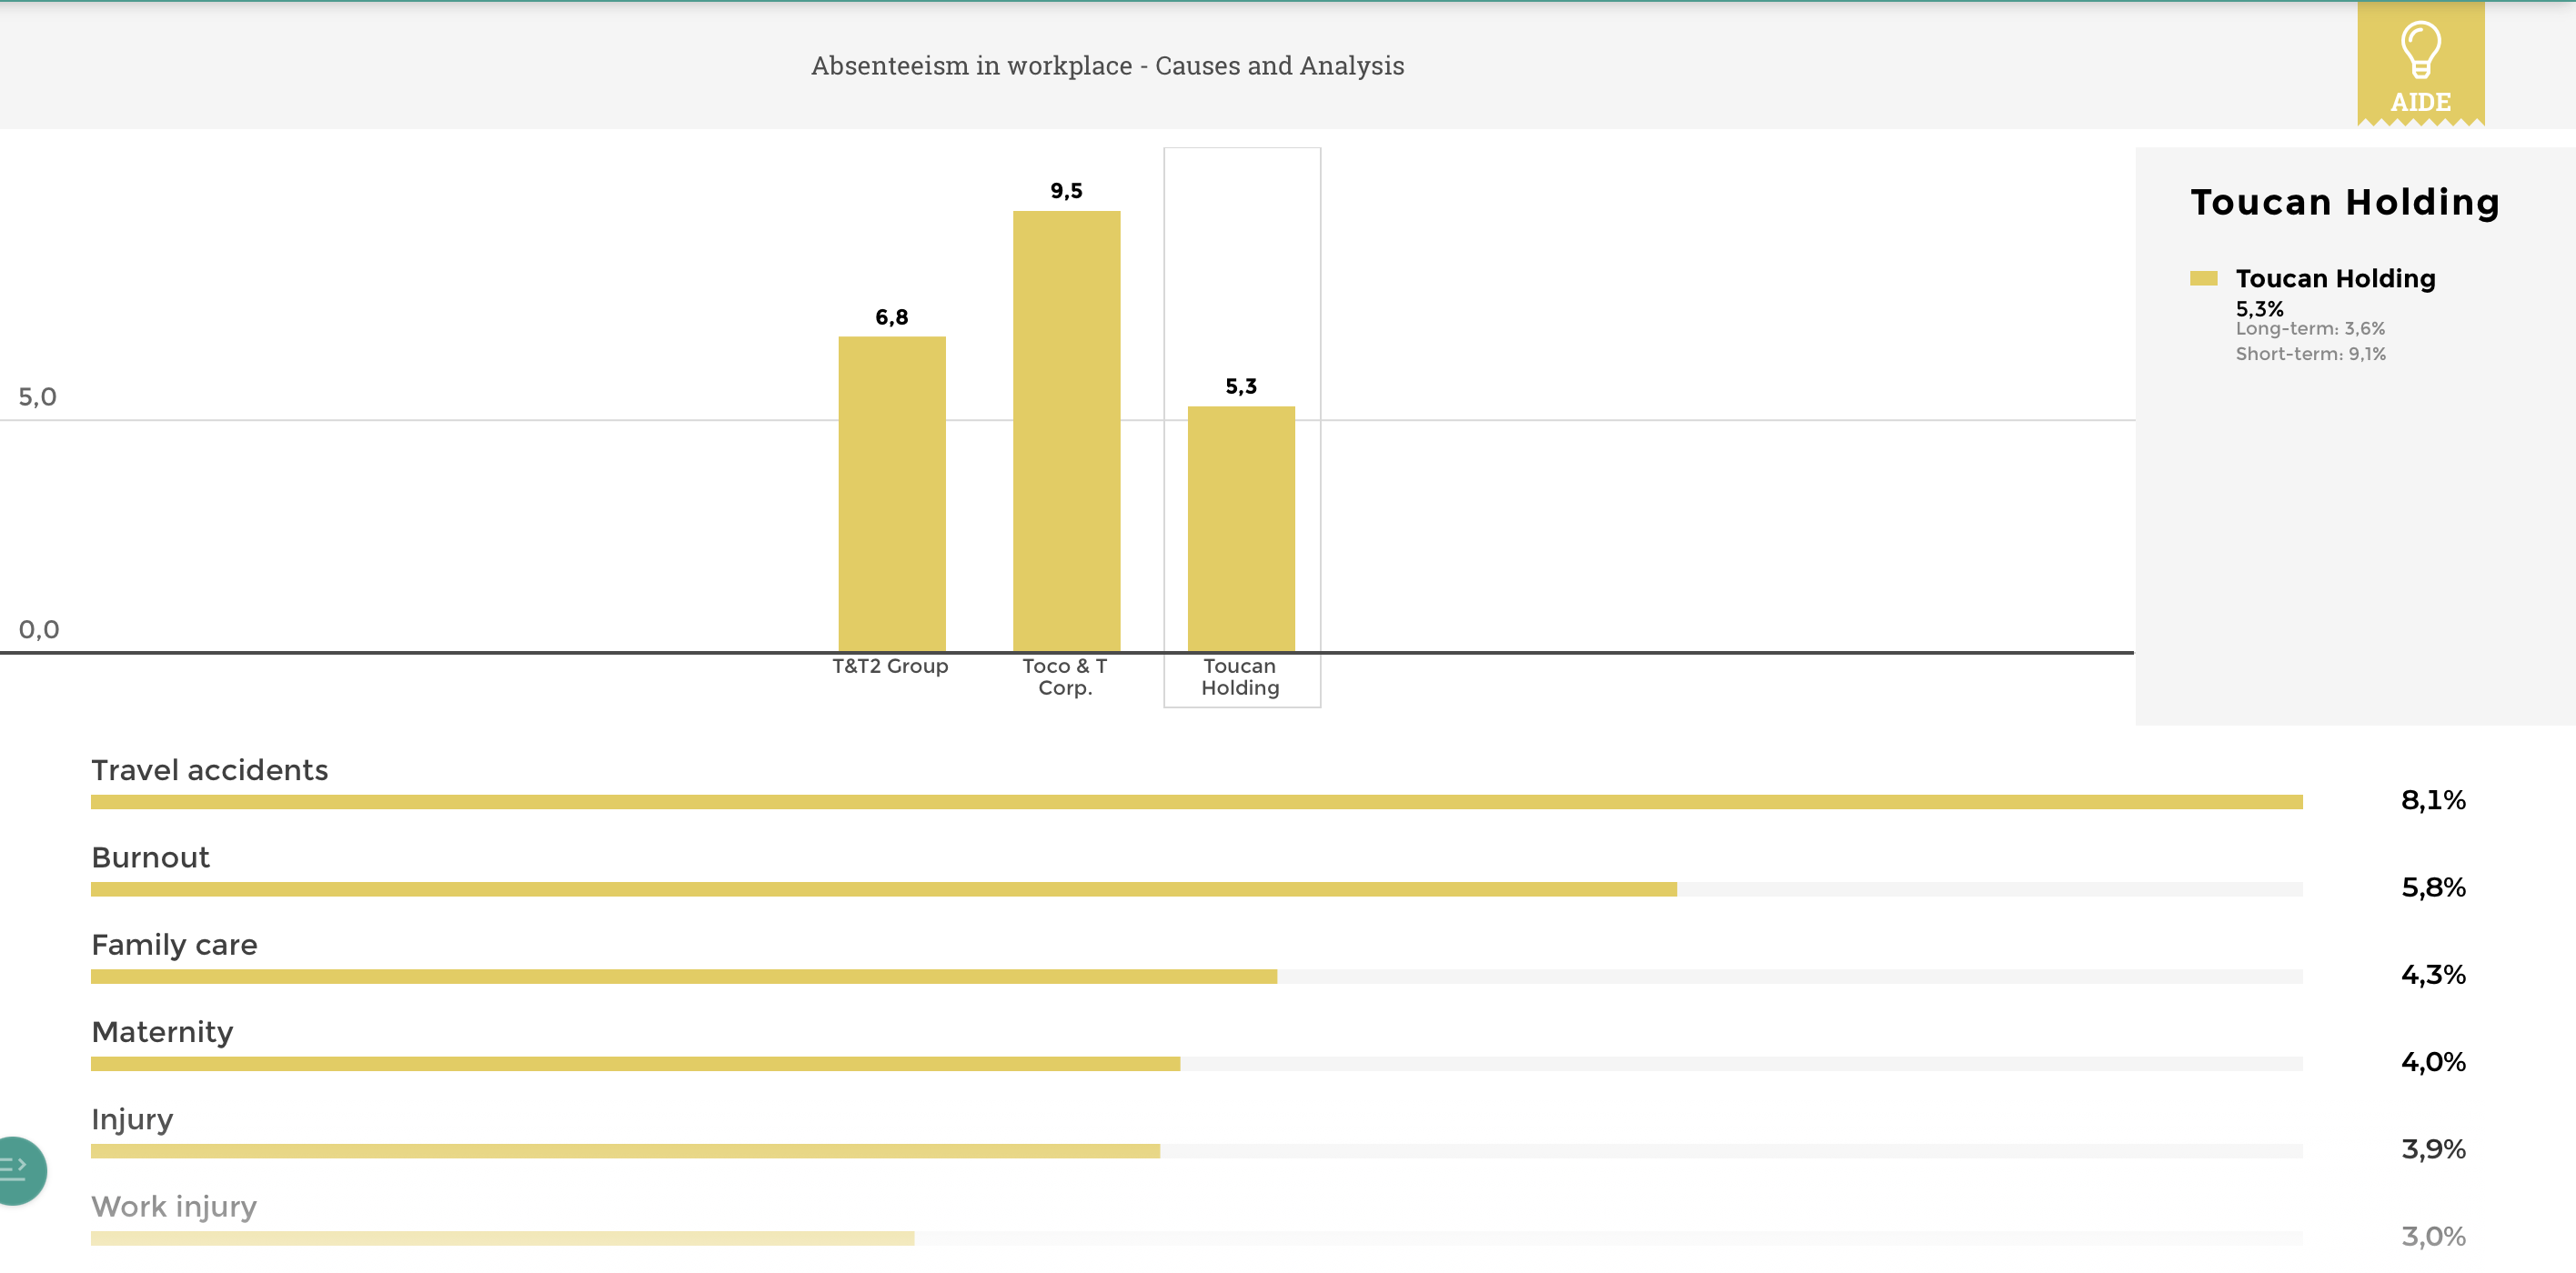
Task: Select the Travel accidents progress bar
Action: pos(1196,802)
